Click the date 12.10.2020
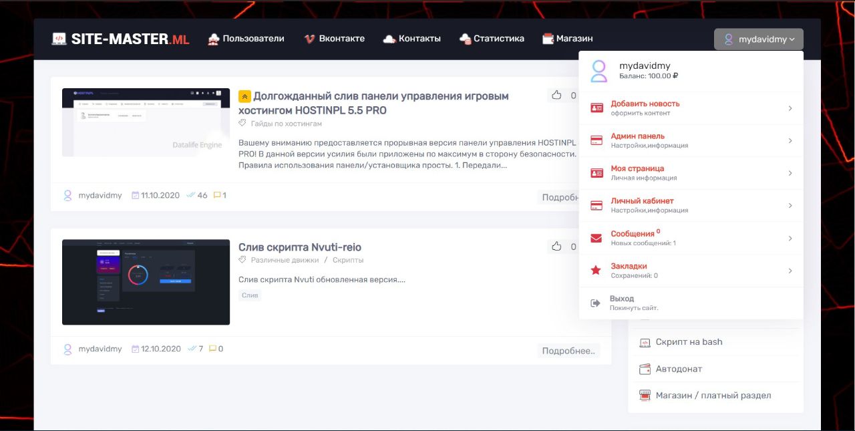 tap(160, 349)
